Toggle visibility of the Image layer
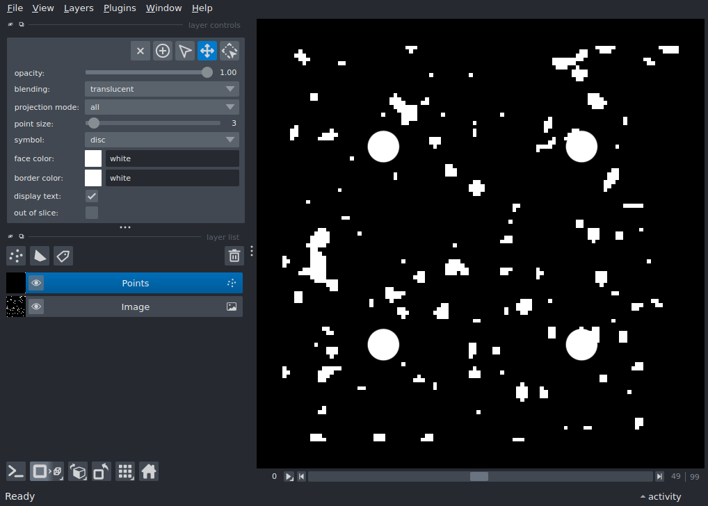The height and width of the screenshot is (506, 708). (36, 307)
